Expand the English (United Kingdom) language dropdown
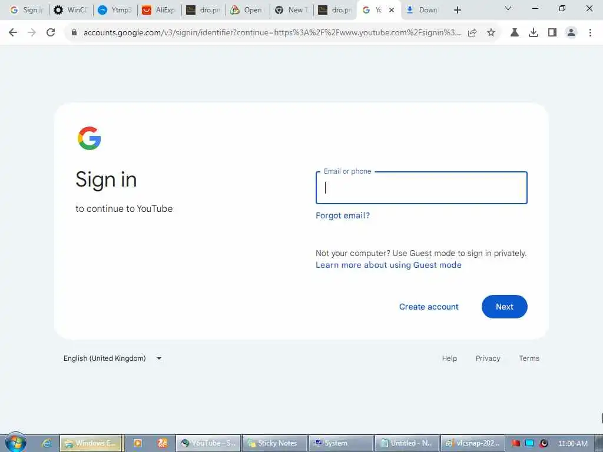This screenshot has width=603, height=452. [x=112, y=358]
